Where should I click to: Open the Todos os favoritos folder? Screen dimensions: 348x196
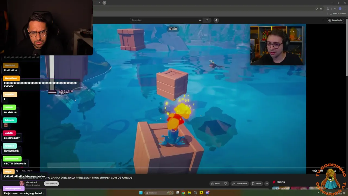click(338, 14)
